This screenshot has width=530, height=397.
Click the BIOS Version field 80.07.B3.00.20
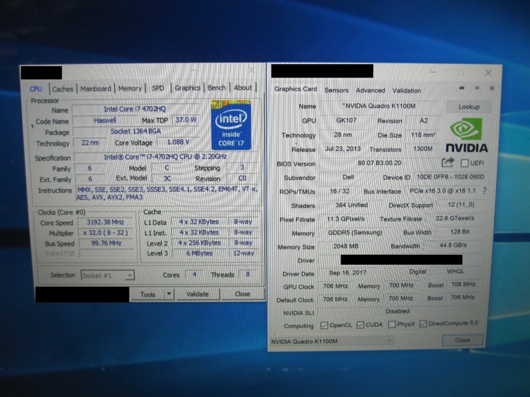tap(379, 163)
